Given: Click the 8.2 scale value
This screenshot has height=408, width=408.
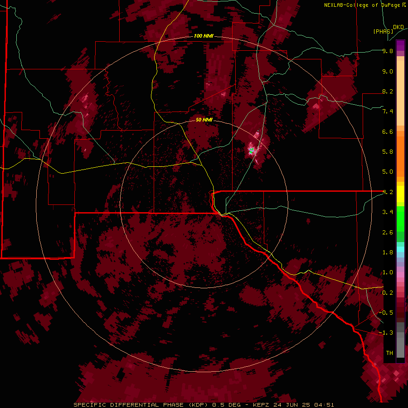Looking at the screenshot, I should tap(388, 91).
